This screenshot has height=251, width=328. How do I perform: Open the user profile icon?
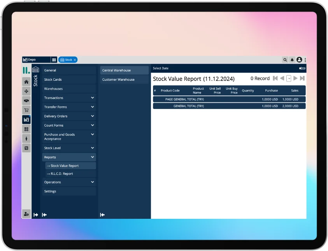click(x=299, y=59)
